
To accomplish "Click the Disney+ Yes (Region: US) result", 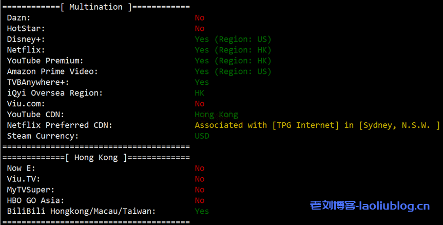I will pyautogui.click(x=233, y=40).
